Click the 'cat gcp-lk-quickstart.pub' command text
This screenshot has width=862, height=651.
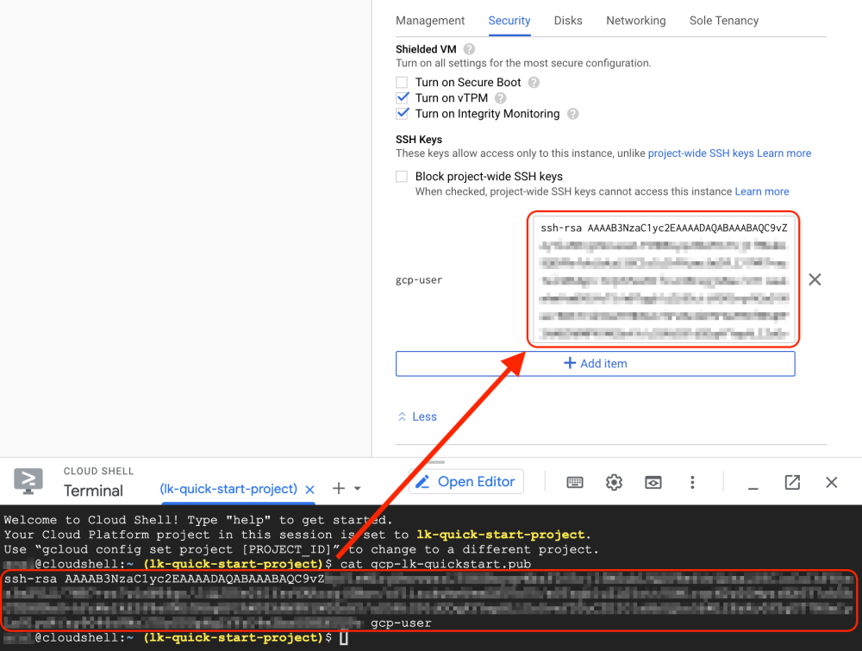point(435,564)
